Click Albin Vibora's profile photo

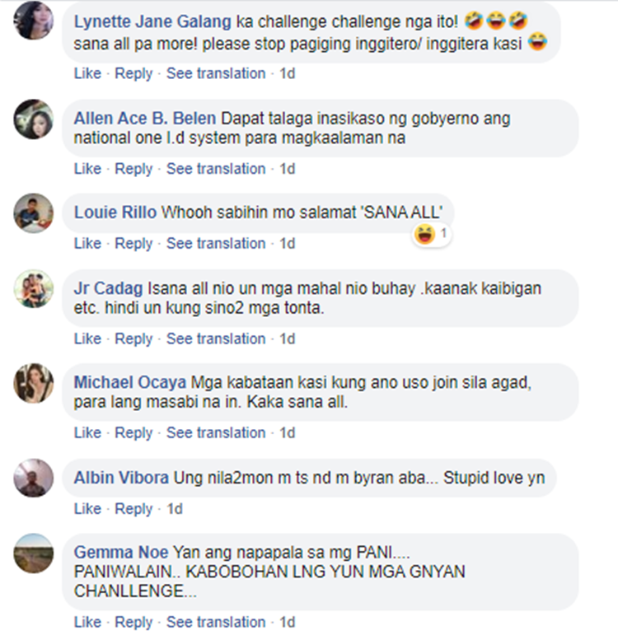click(x=34, y=478)
